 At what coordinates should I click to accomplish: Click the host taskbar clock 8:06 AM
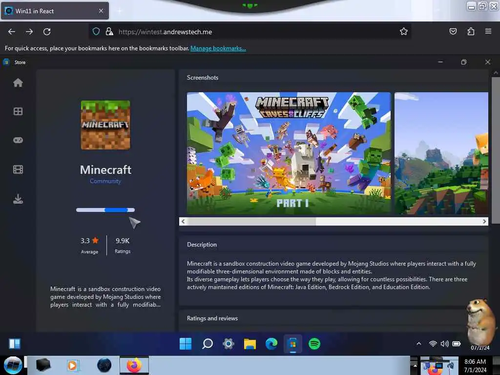[x=475, y=365]
